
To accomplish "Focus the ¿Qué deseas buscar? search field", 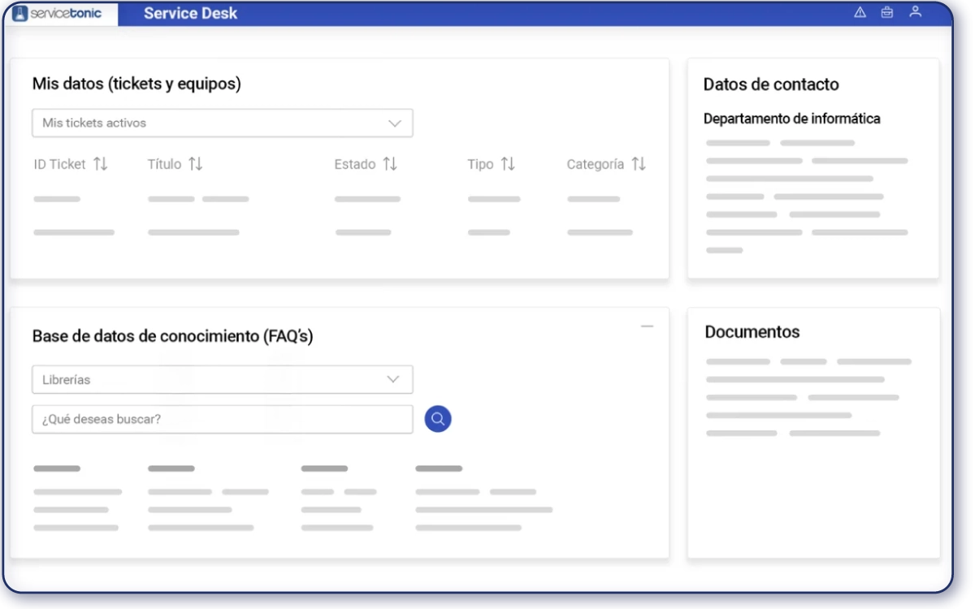I will pos(223,419).
